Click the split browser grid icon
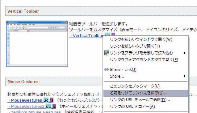The image size is (197, 113). [107, 53]
